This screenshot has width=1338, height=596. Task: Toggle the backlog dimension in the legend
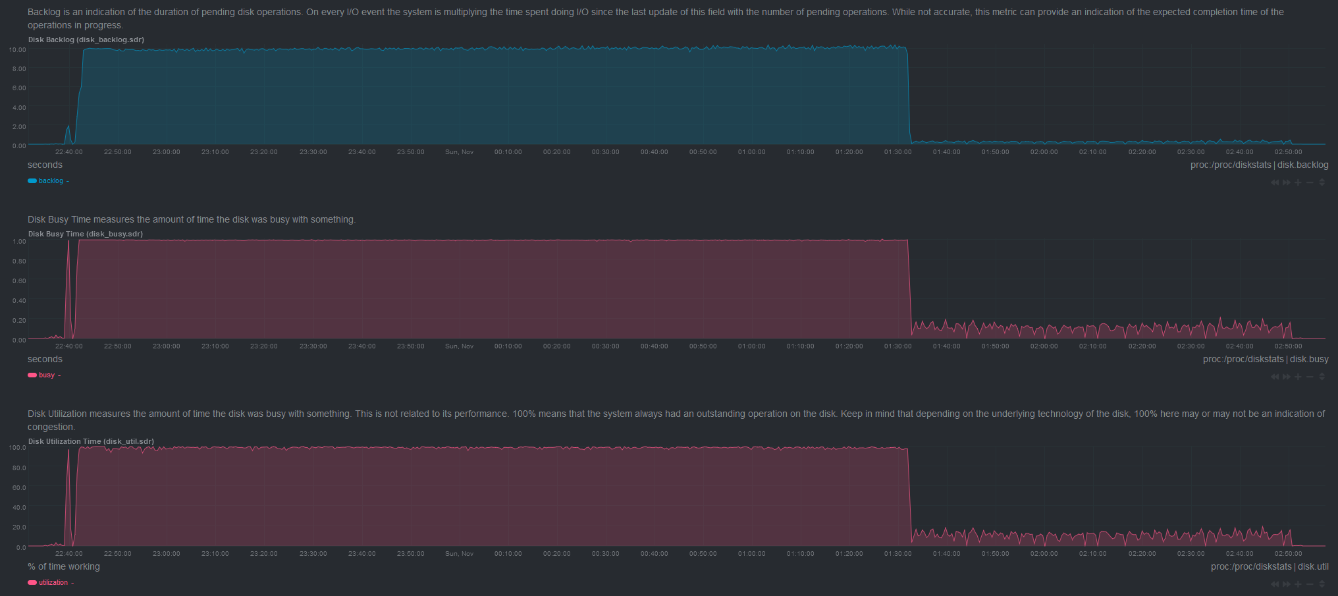51,180
